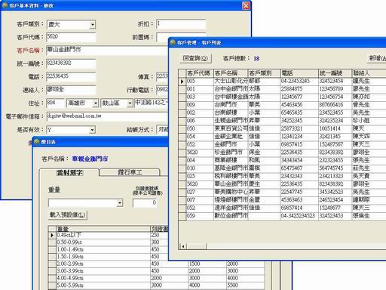Click the 重量 column header in price grid
386x290 pixels.
point(103,229)
